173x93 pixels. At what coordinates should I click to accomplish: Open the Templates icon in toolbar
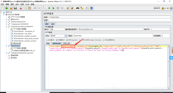point(6,8)
